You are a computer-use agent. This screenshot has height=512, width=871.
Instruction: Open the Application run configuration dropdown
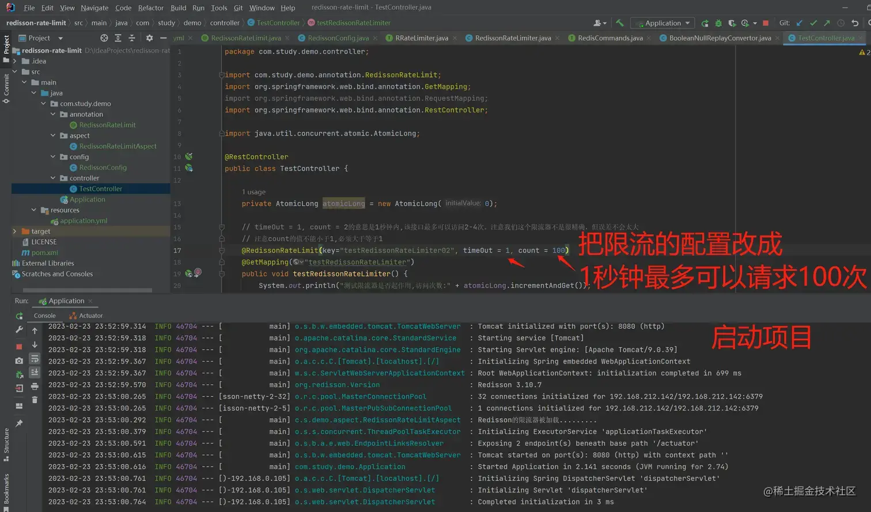662,23
